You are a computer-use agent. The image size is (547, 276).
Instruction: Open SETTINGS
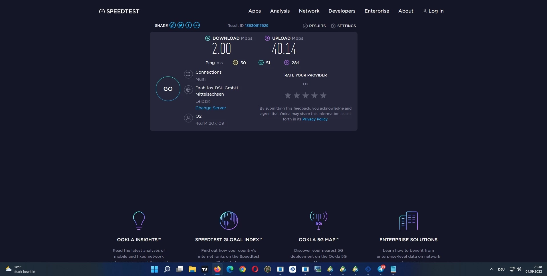point(343,26)
